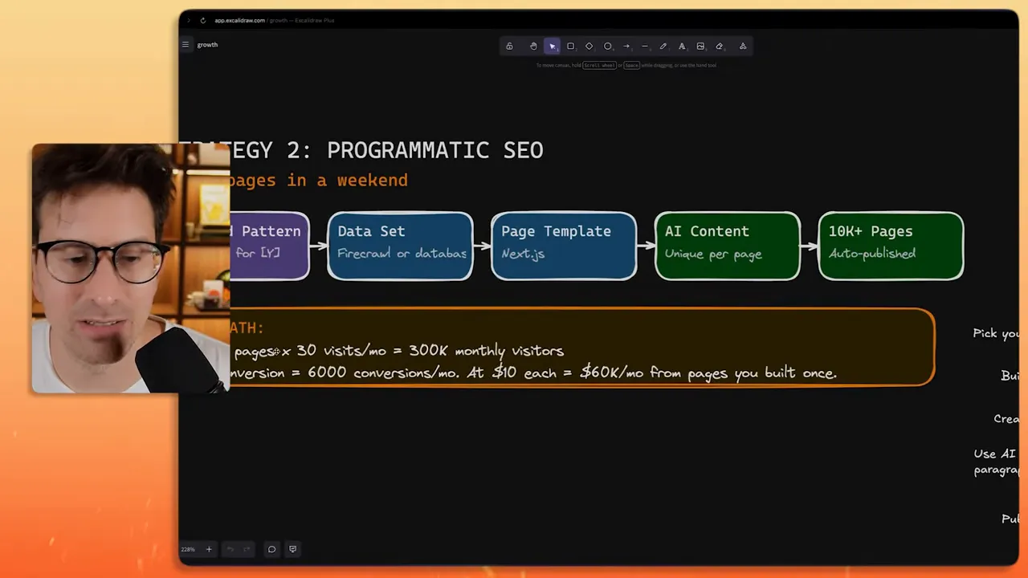The image size is (1028, 578).
Task: Go forward in browser history
Action: click(x=190, y=20)
